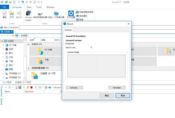Click 映射网络驱动器 map network drive icon
The image size is (175, 118).
pos(40,15)
